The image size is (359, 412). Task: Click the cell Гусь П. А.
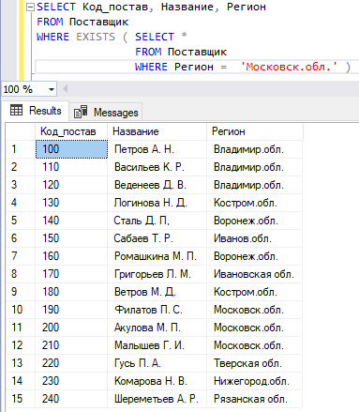(x=157, y=363)
